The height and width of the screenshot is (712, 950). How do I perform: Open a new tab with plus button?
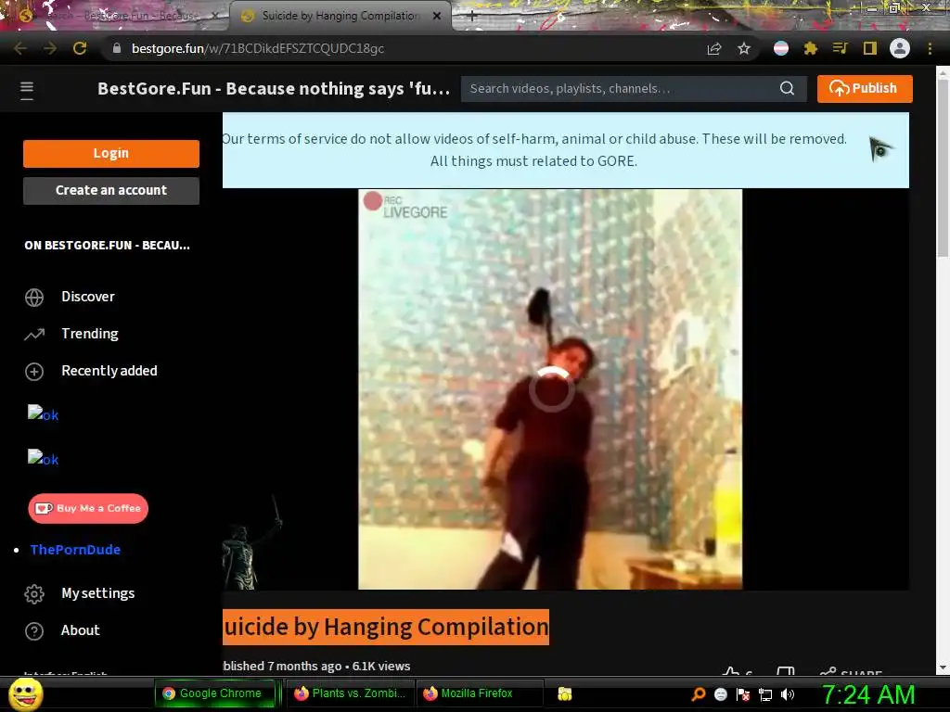(x=472, y=17)
